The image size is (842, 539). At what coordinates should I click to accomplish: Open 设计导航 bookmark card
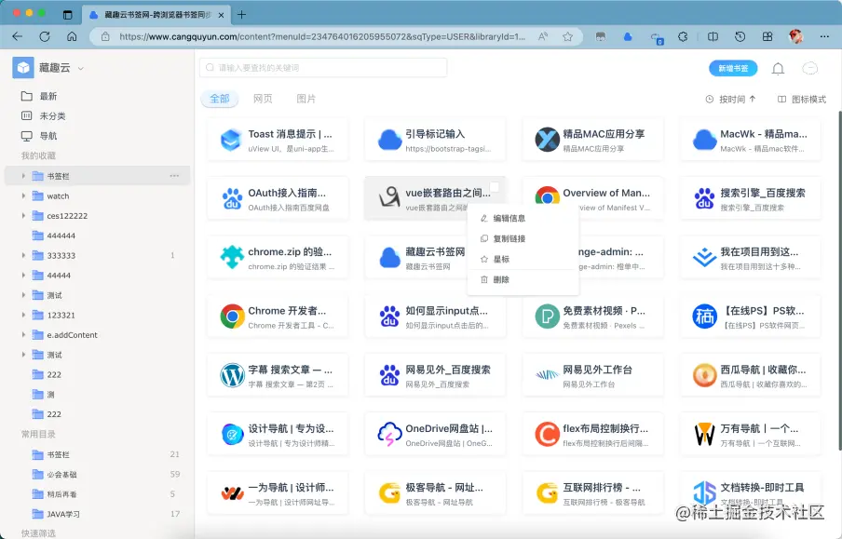(x=278, y=435)
